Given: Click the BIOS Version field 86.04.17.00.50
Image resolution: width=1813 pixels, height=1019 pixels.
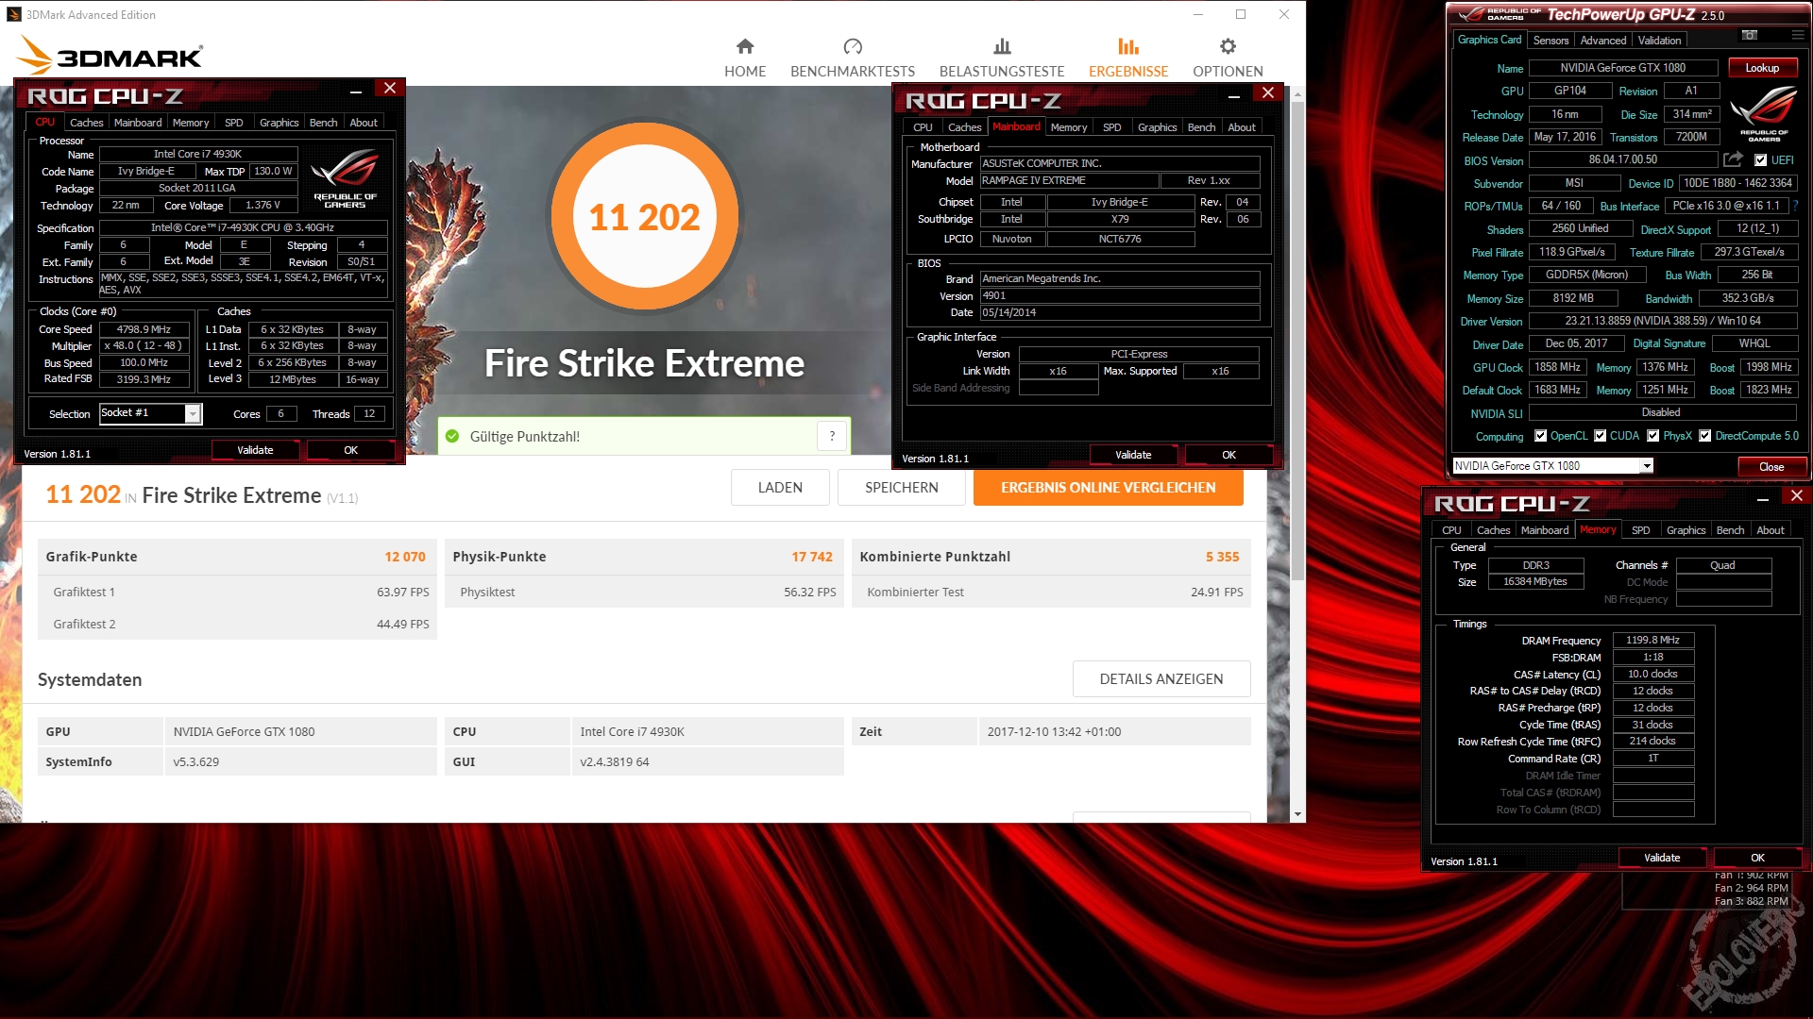Looking at the screenshot, I should 1623,159.
